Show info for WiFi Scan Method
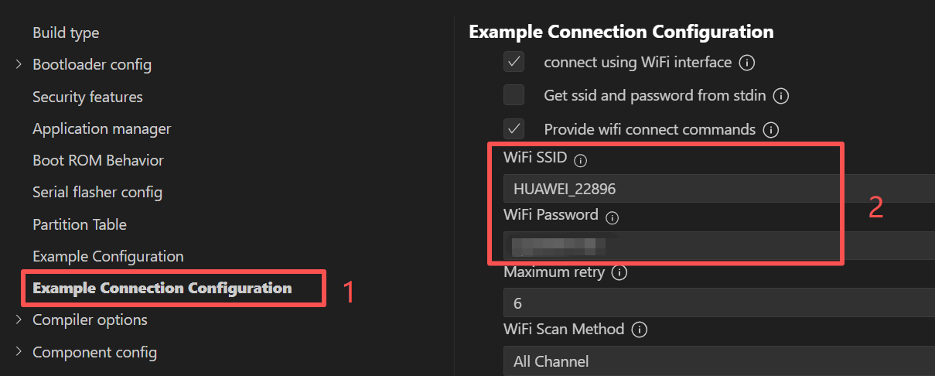Screen dimensions: 935x376 coord(639,330)
